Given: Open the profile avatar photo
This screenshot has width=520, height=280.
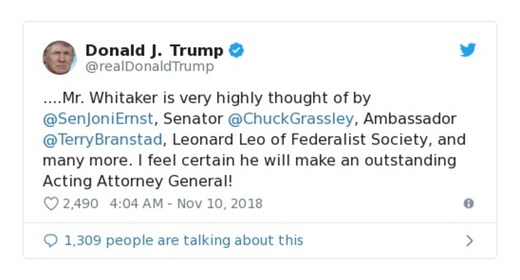Looking at the screenshot, I should pos(60,58).
